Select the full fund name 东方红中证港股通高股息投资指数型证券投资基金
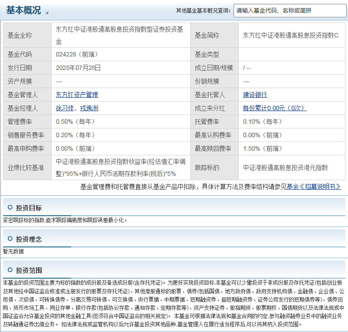Image resolution: width=348 pixels, height=332 pixels. point(120,35)
